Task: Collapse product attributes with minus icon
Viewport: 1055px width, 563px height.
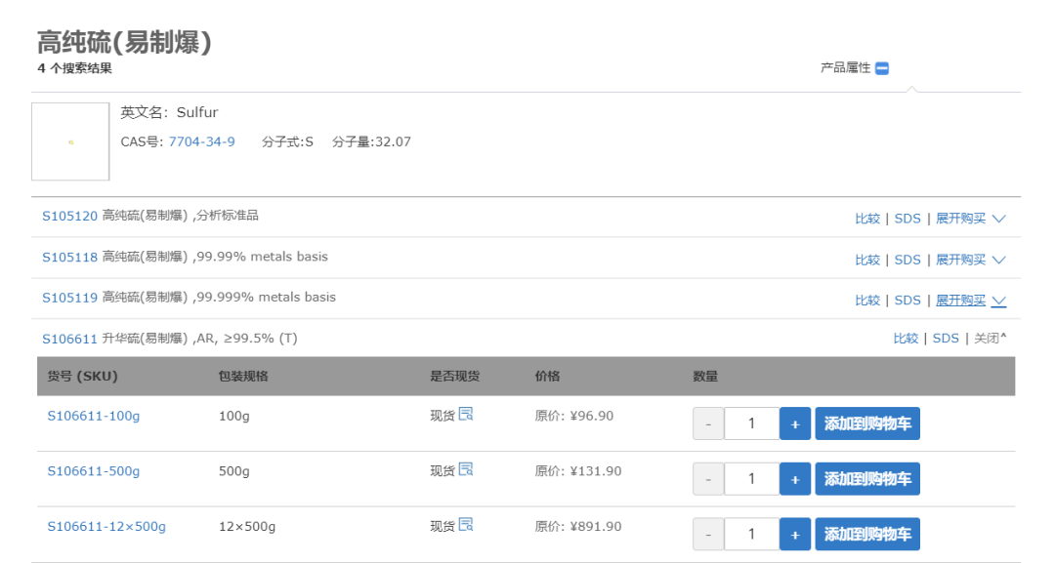Action: click(882, 68)
